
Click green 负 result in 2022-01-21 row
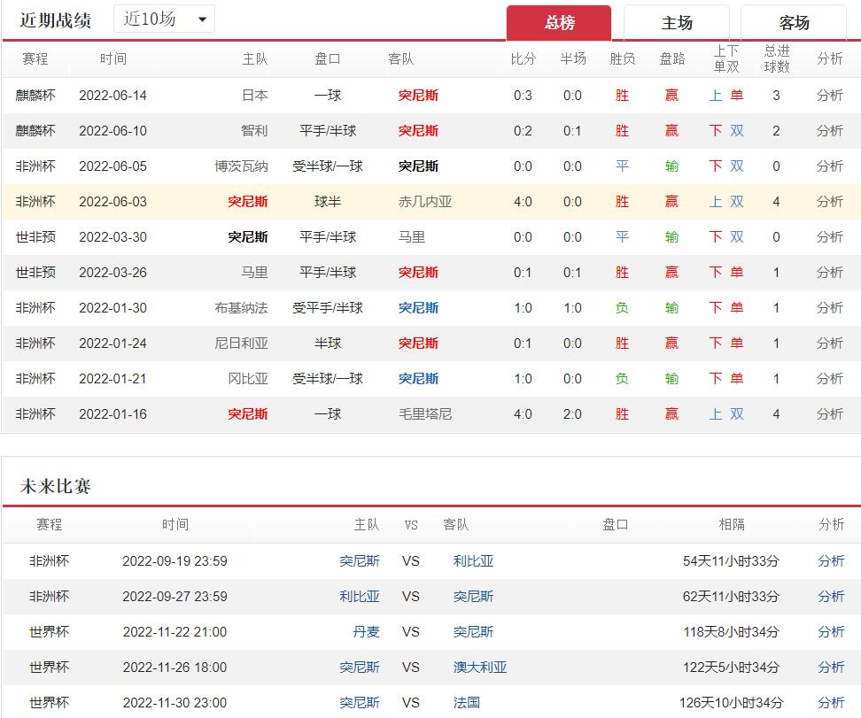click(x=622, y=379)
